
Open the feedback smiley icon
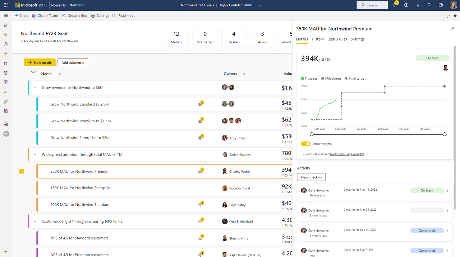tap(441, 5)
